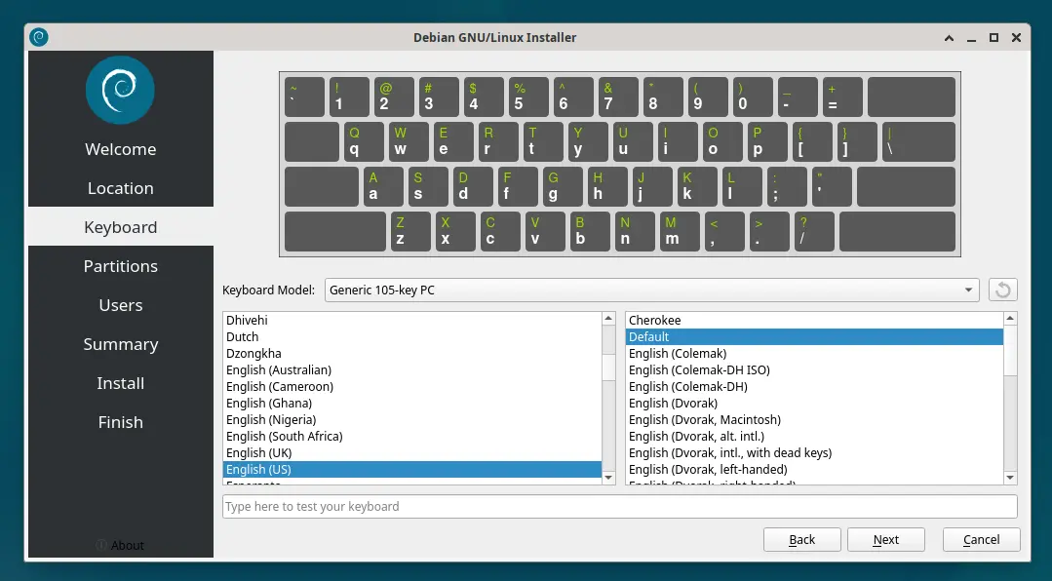Click the About info icon in sidebar
This screenshot has width=1052, height=581.
coord(101,545)
